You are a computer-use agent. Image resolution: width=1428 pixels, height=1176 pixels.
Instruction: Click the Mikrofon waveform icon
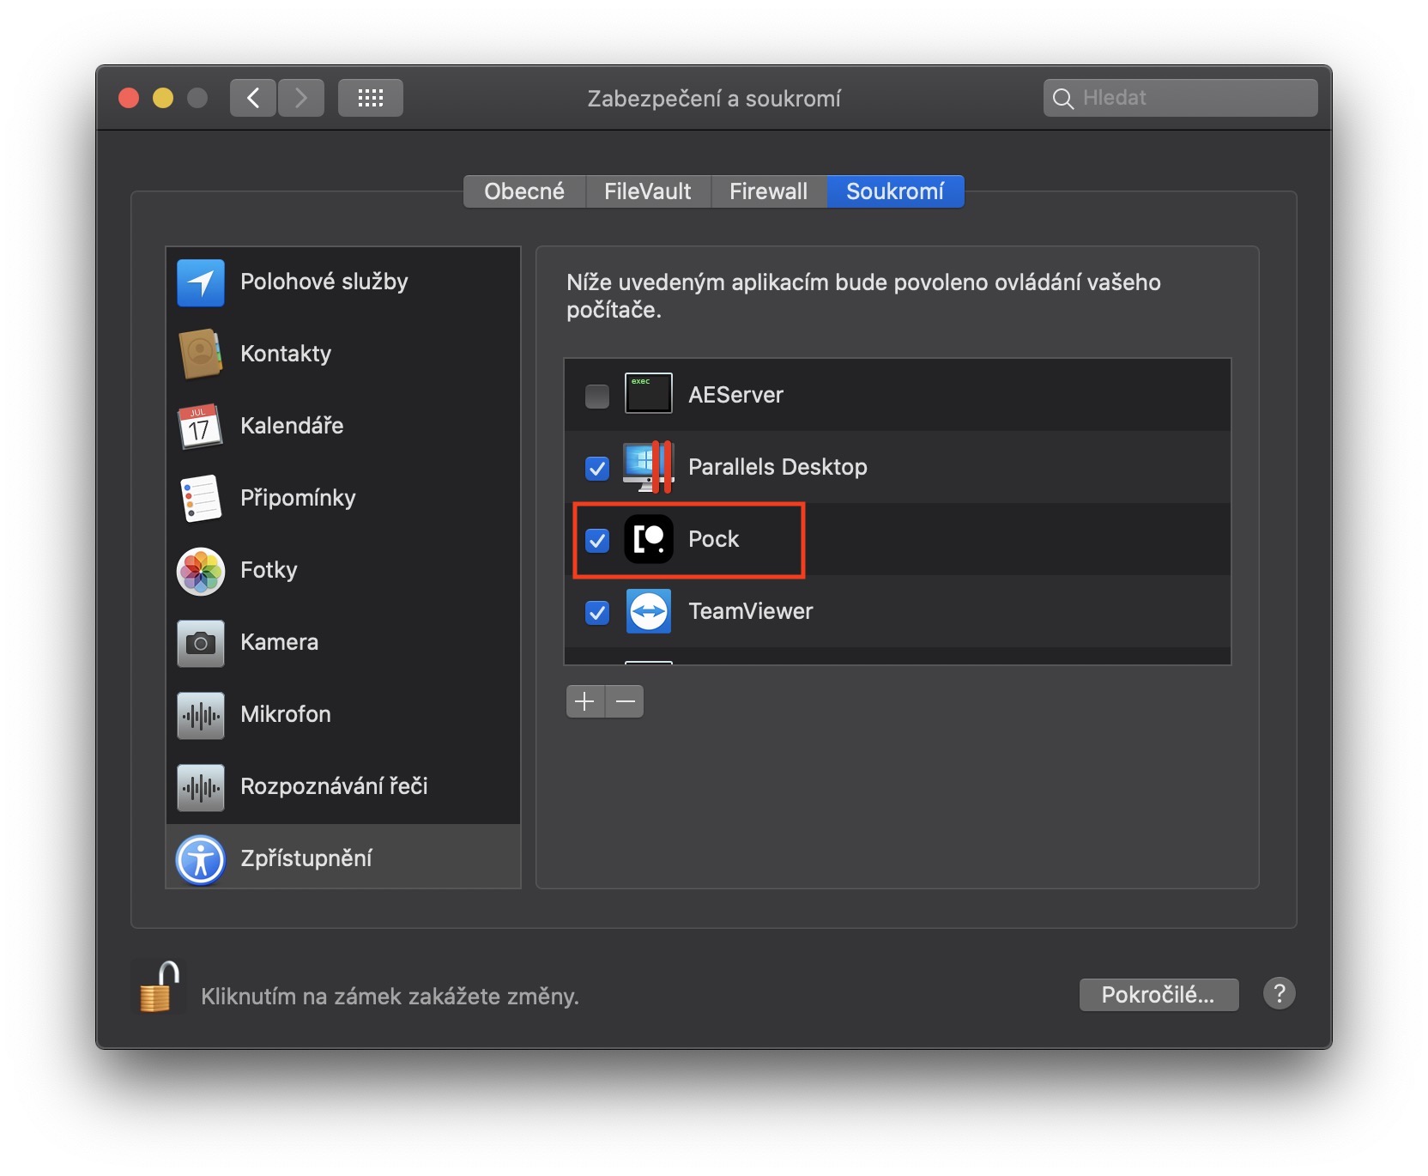tap(201, 715)
